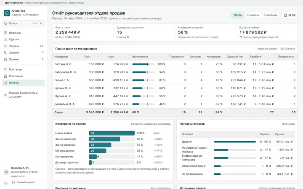The width and height of the screenshot is (303, 189).
Task: Click Ковалёв А. М. user name
Action: tap(20, 168)
